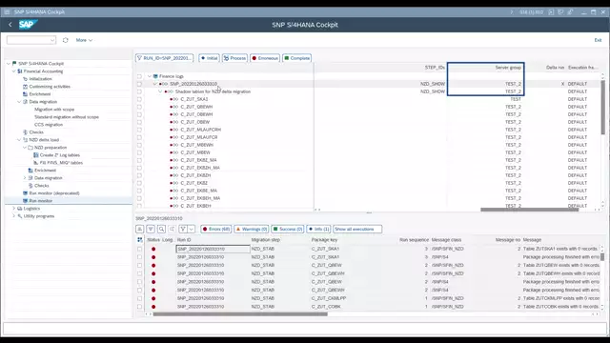Click the set-filter icon before dropdown arrow

click(183, 229)
